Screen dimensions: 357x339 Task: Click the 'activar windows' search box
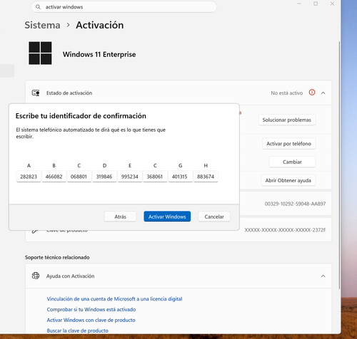point(124,7)
